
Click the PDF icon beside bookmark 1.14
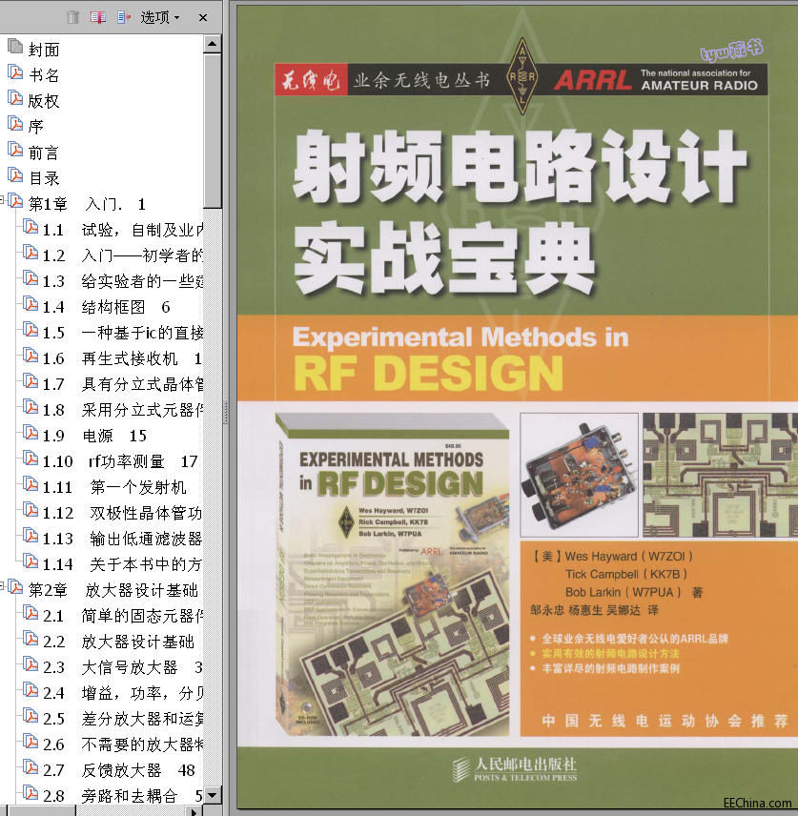click(x=31, y=561)
